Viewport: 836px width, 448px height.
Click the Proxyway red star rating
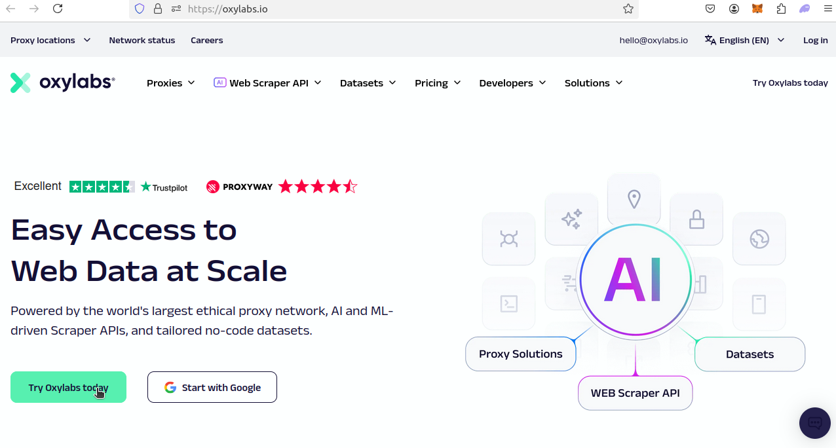click(318, 187)
